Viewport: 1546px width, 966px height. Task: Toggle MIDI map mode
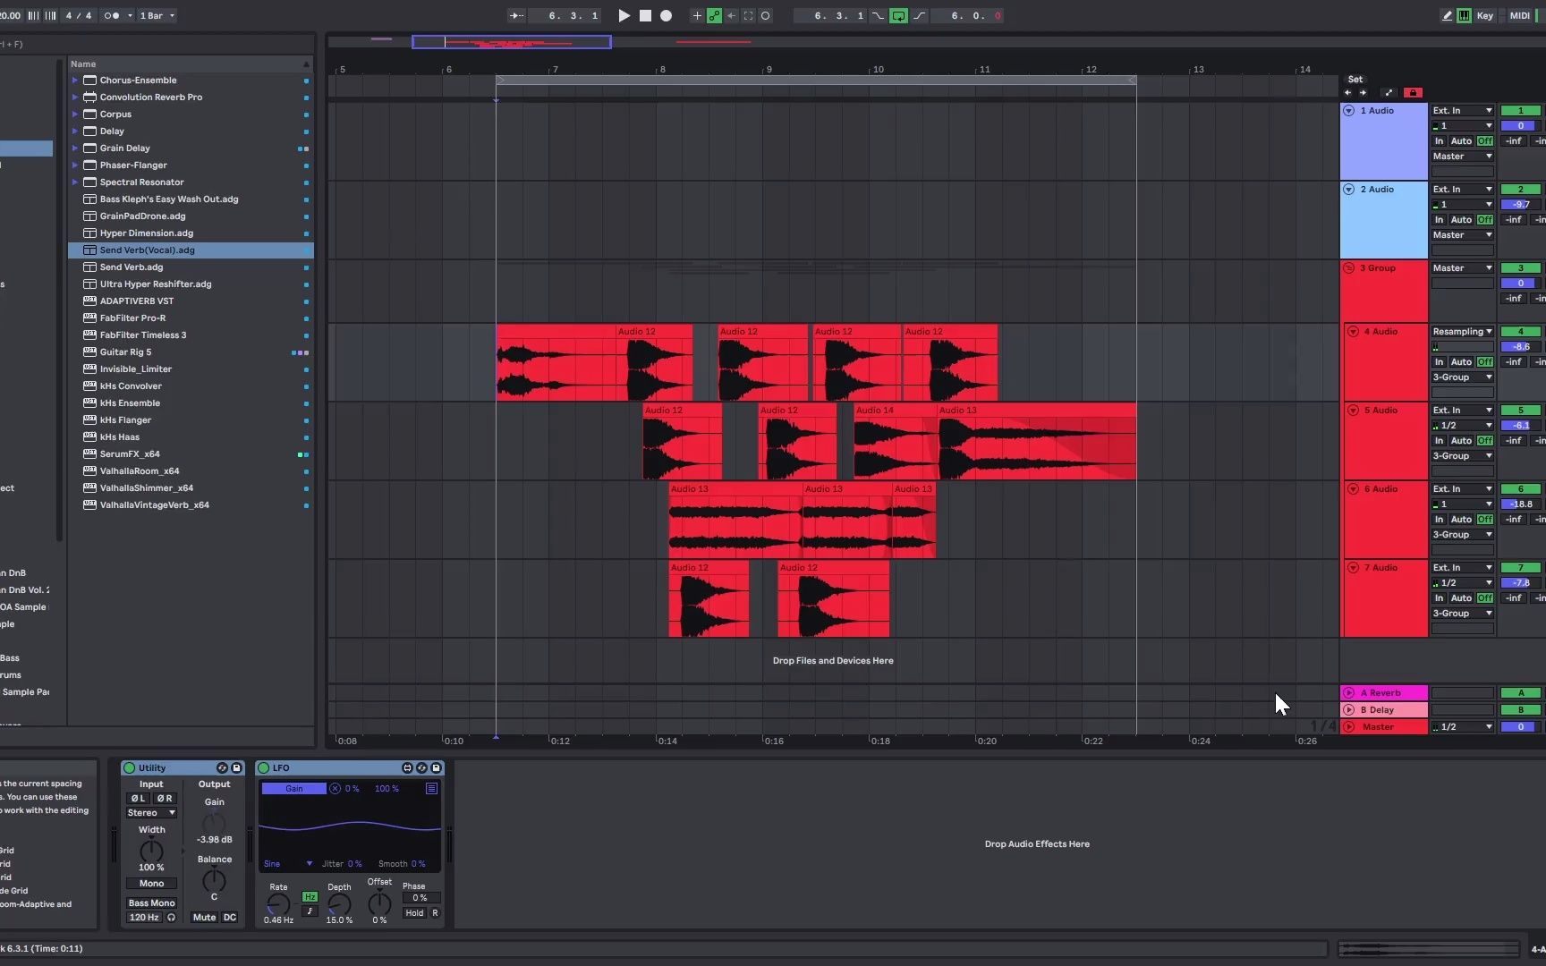pos(1519,15)
